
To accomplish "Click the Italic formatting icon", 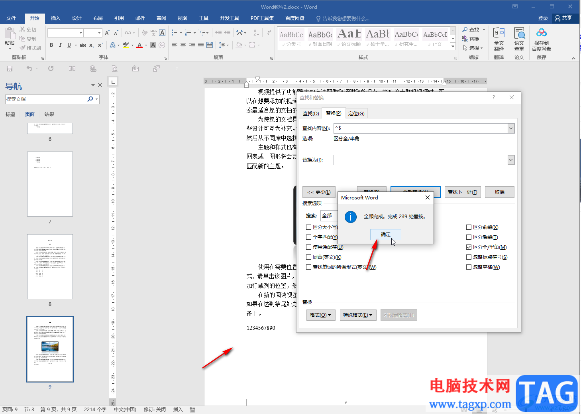I will click(x=60, y=45).
